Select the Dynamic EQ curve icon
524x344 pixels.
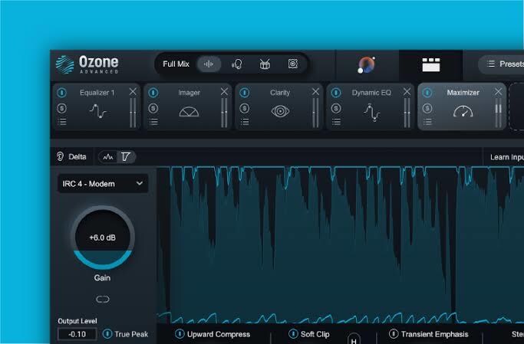(x=371, y=112)
